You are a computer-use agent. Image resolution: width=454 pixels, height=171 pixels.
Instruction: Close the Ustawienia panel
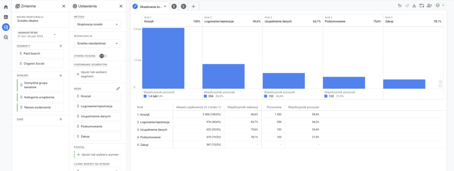[x=121, y=6]
